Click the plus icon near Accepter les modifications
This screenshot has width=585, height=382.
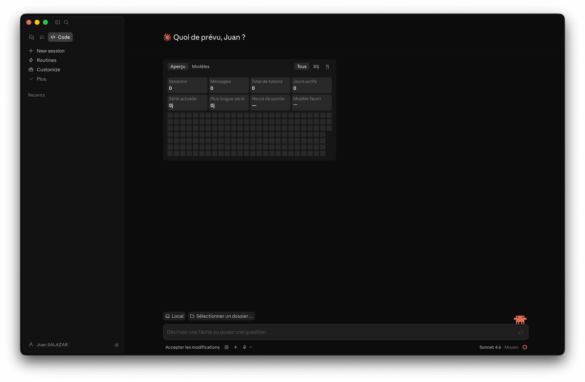pyautogui.click(x=236, y=347)
